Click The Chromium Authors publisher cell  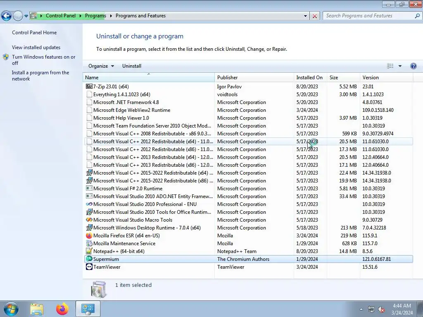(x=243, y=259)
